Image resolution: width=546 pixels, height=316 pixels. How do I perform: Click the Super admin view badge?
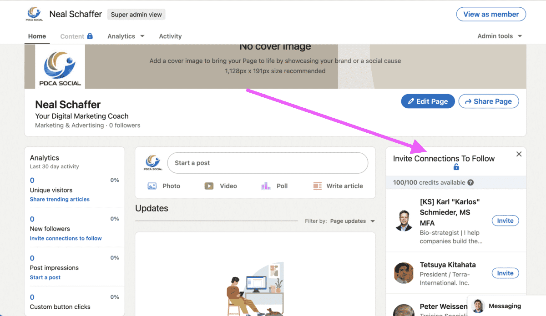coord(136,15)
